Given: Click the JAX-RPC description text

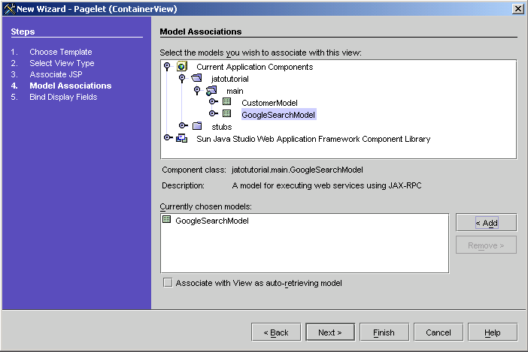Looking at the screenshot, I should (x=326, y=185).
